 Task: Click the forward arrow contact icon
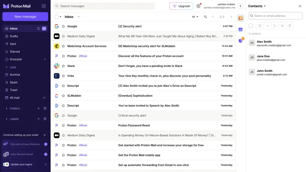pos(267,26)
